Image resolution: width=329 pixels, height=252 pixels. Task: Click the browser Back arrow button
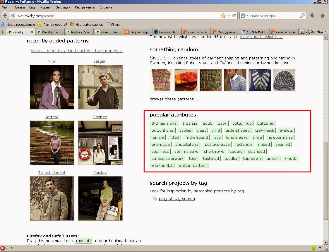coord(5,16)
